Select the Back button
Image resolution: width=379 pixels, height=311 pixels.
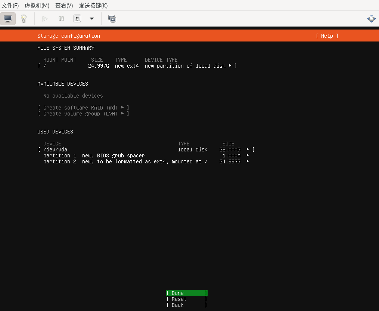click(x=186, y=305)
